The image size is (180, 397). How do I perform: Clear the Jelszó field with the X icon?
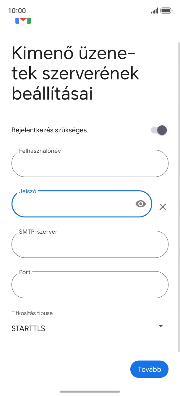[162, 207]
